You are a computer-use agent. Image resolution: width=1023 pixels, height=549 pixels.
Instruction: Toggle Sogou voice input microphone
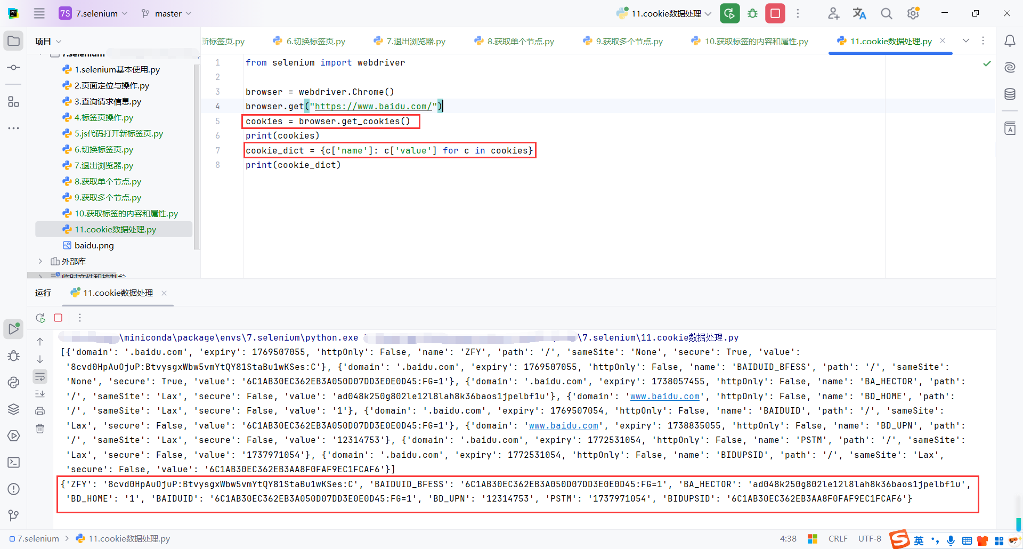[x=951, y=540]
